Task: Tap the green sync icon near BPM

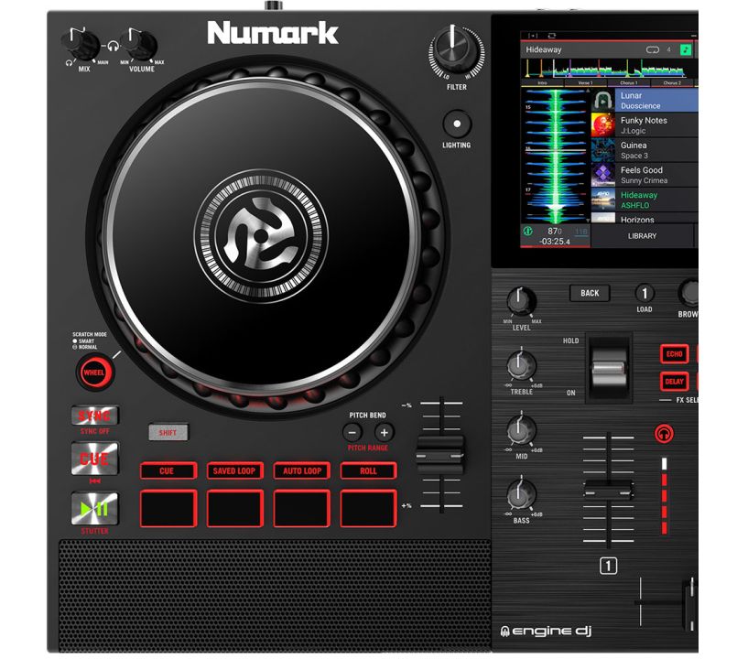Action: pos(528,232)
